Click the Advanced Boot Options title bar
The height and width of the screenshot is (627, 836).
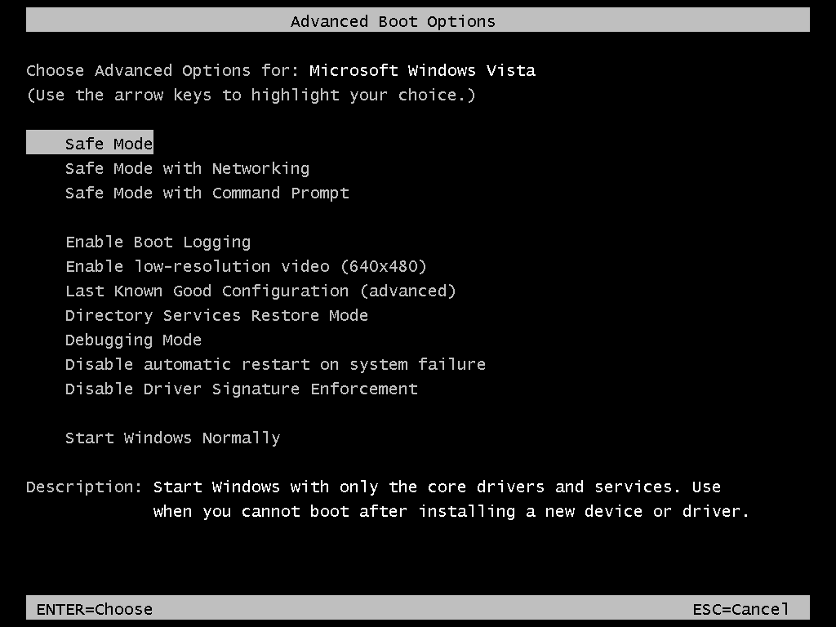point(394,20)
